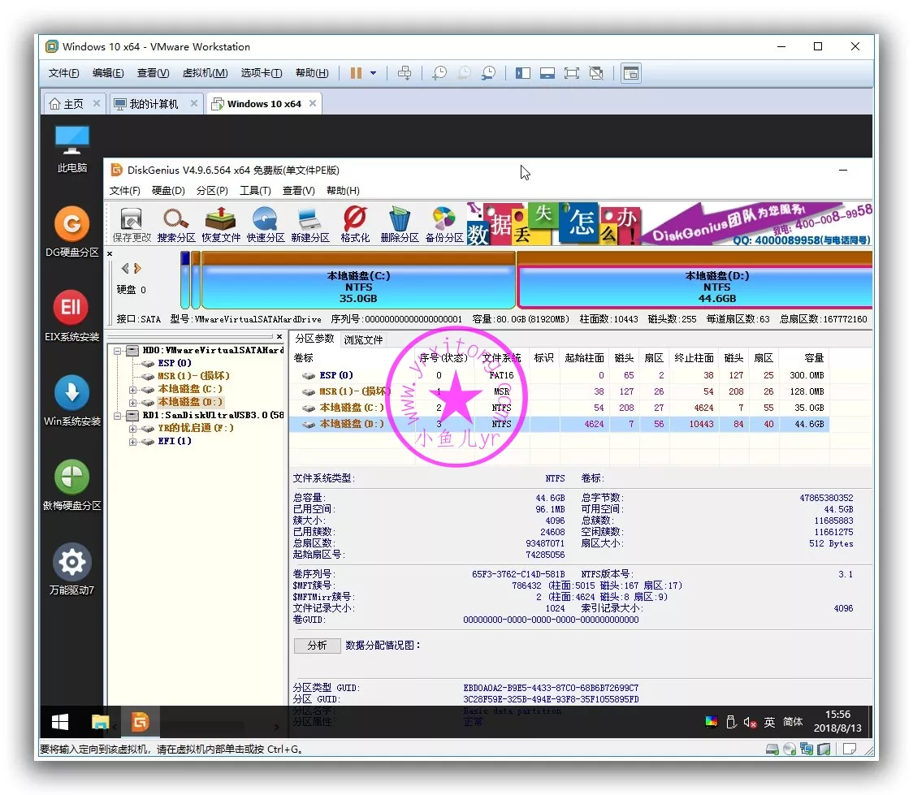Click Search Partition (搜索分区) icon
913x795 pixels.
tap(175, 225)
